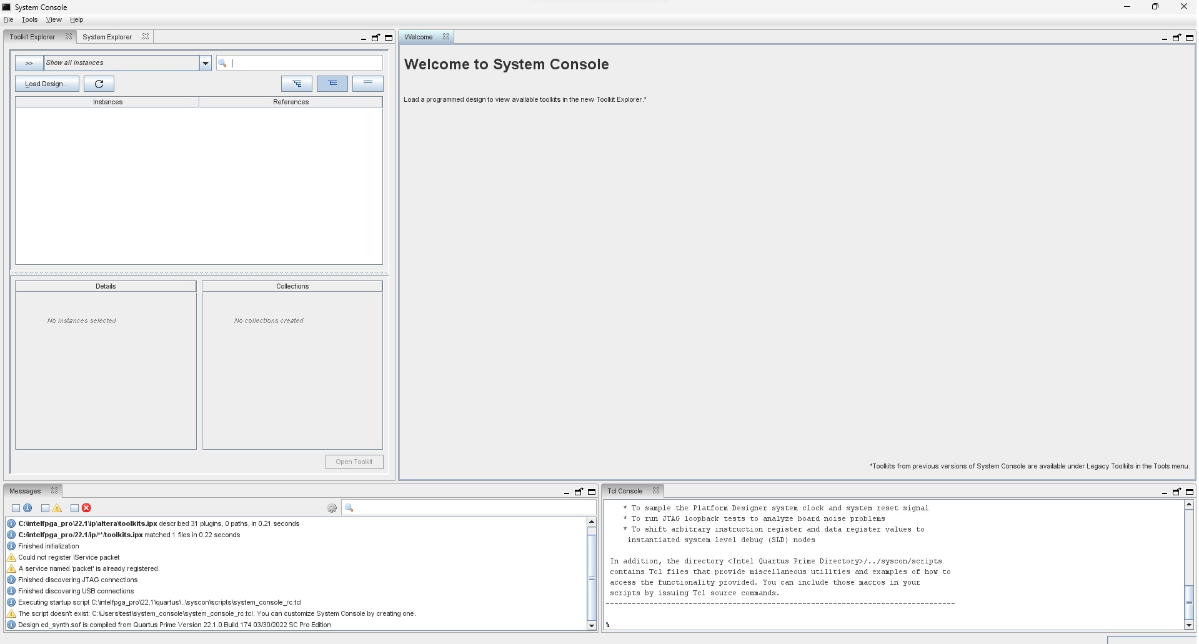This screenshot has width=1199, height=644.
Task: Close the Tcl Console tab
Action: (x=656, y=491)
